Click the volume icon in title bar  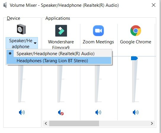click(5, 5)
